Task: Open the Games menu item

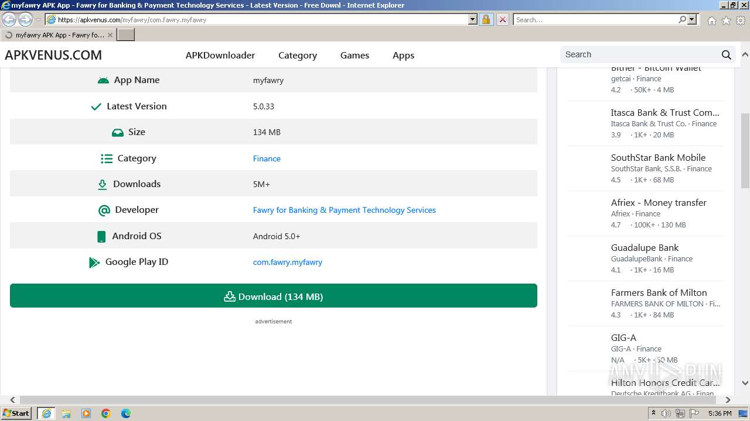Action: click(x=354, y=56)
